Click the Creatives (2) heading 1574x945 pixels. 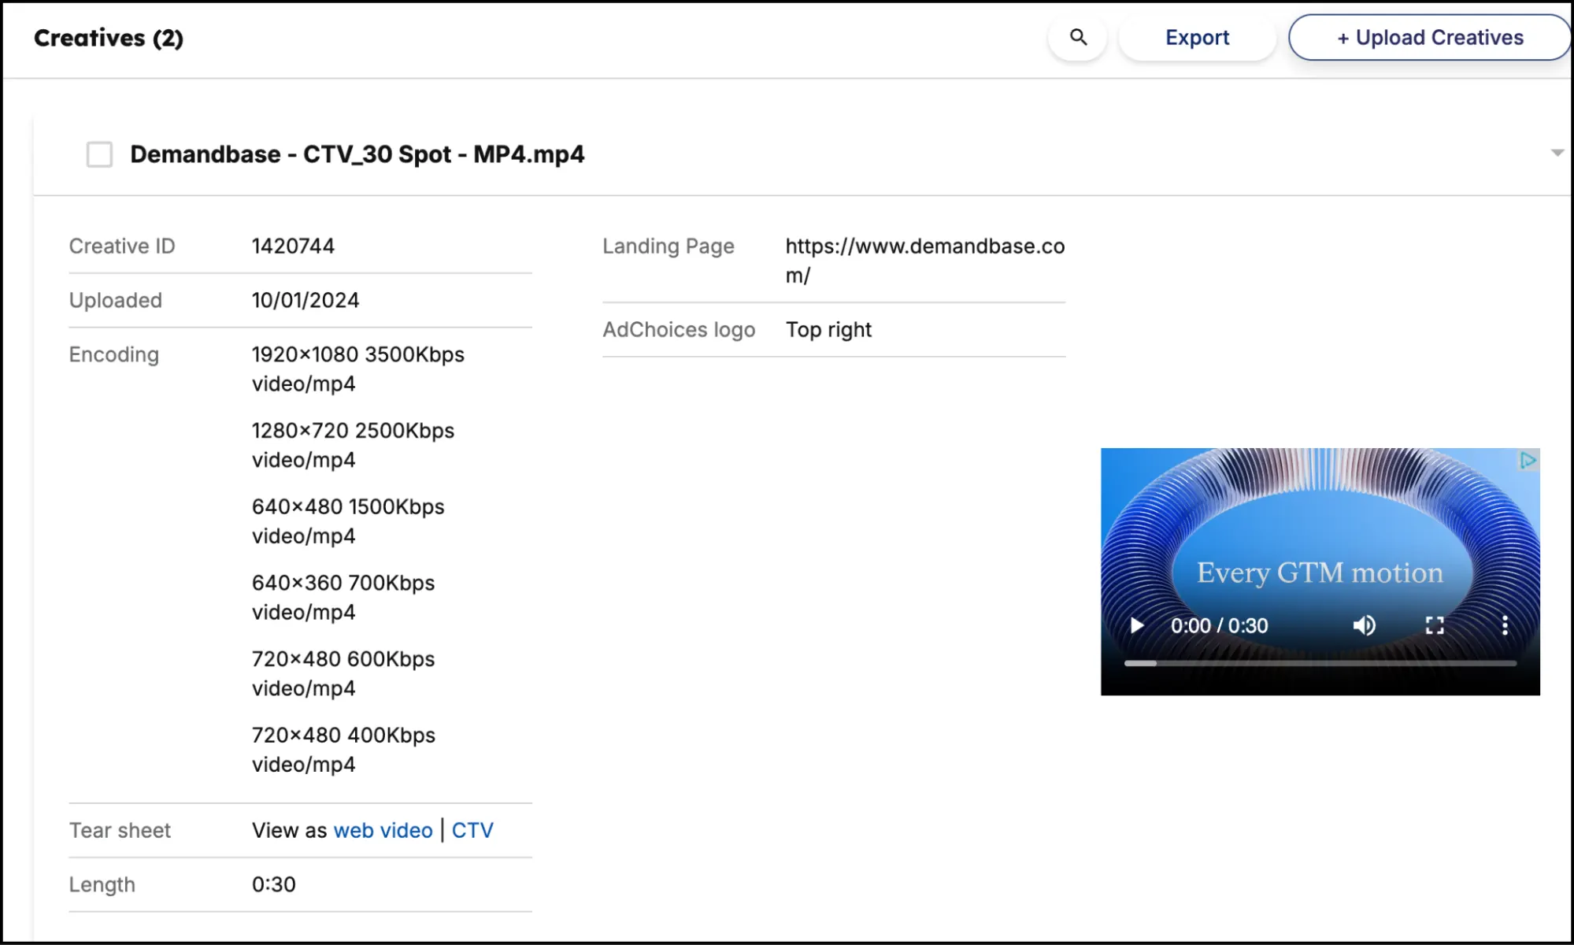(109, 38)
